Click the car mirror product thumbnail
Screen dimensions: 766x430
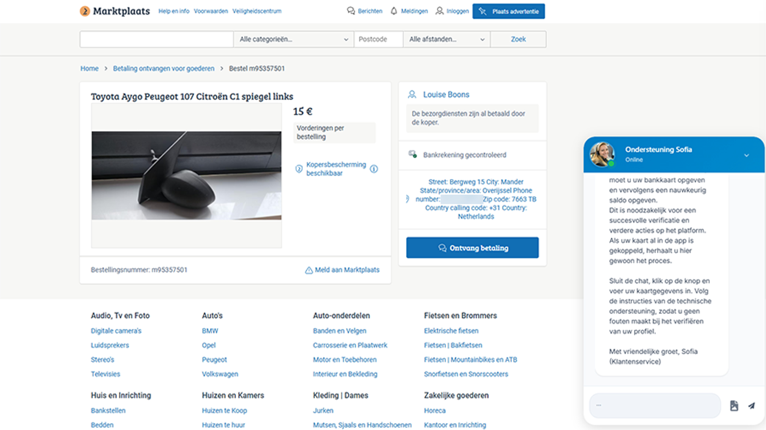pos(186,176)
